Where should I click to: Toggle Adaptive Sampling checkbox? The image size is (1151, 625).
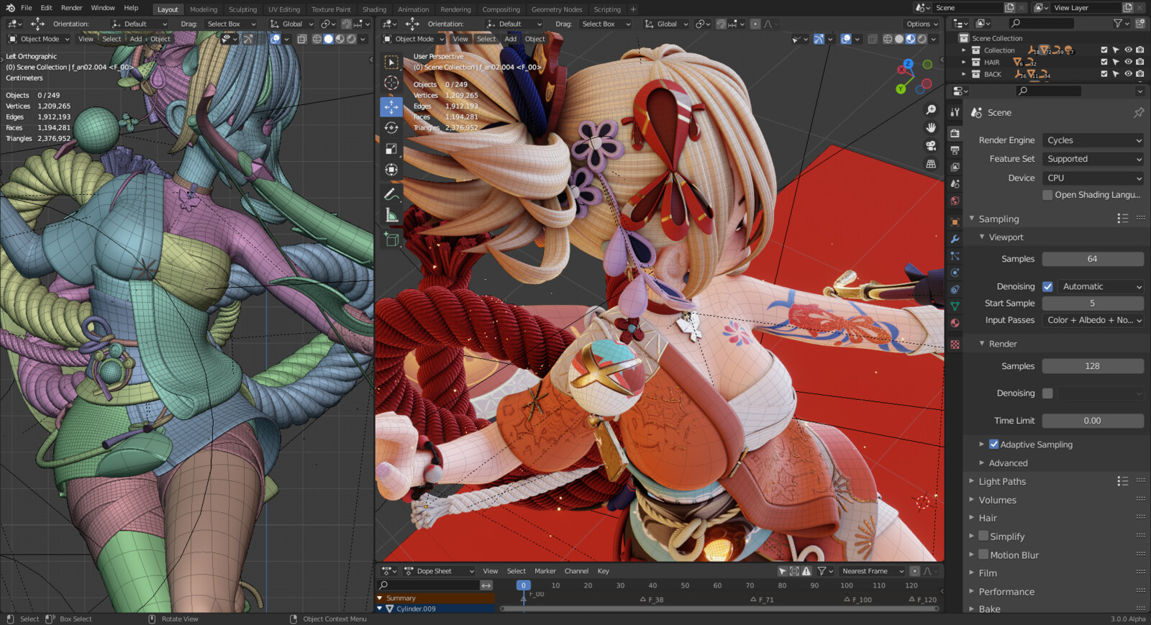tap(993, 444)
